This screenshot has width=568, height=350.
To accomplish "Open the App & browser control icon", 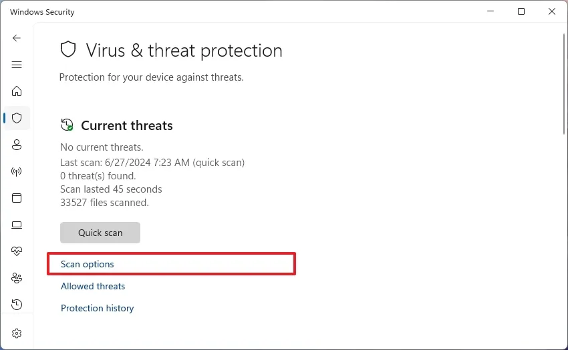I will (x=17, y=198).
